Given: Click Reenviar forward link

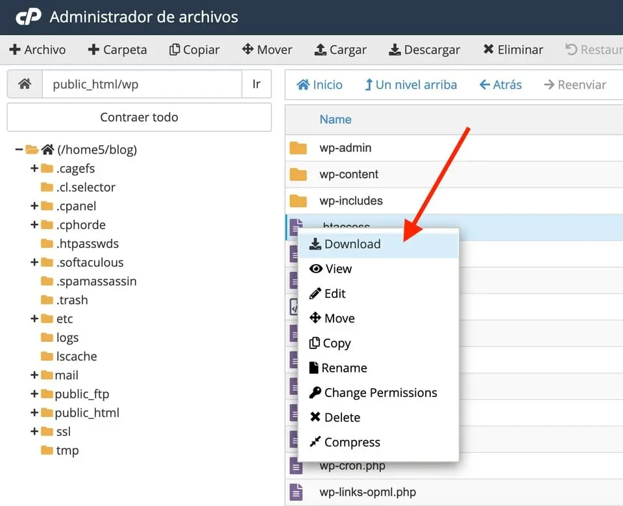Looking at the screenshot, I should [x=575, y=84].
